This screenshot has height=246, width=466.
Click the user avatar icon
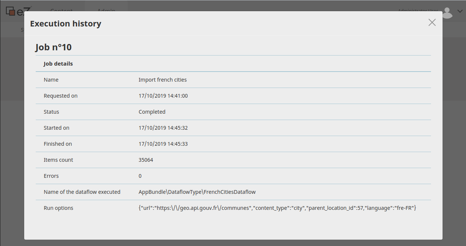[447, 12]
